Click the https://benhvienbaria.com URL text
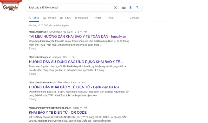The image size is (208, 123). tap(42, 83)
